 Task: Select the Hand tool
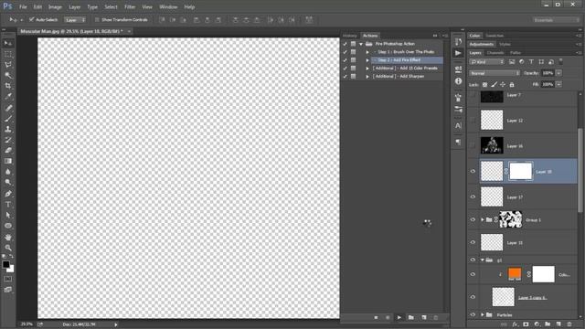[8, 238]
